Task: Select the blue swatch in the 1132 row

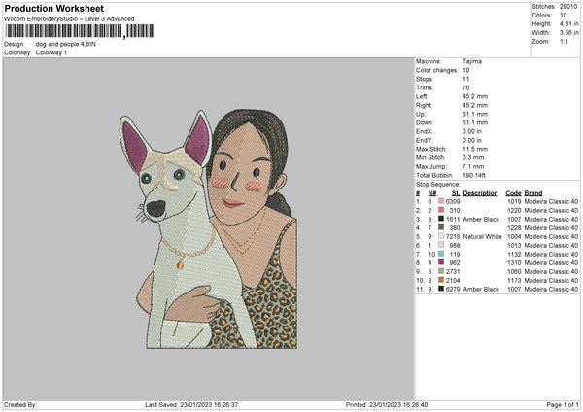Action: [441, 254]
